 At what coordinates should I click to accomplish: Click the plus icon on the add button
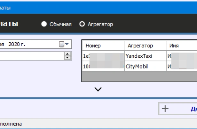[x=165, y=109]
